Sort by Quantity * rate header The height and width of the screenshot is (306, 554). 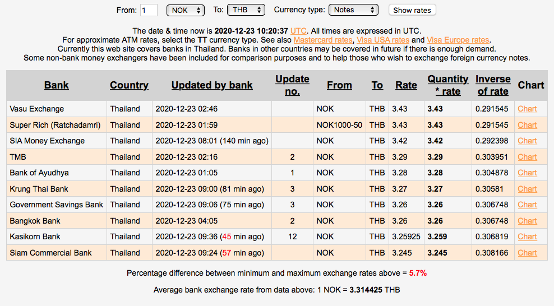click(447, 85)
